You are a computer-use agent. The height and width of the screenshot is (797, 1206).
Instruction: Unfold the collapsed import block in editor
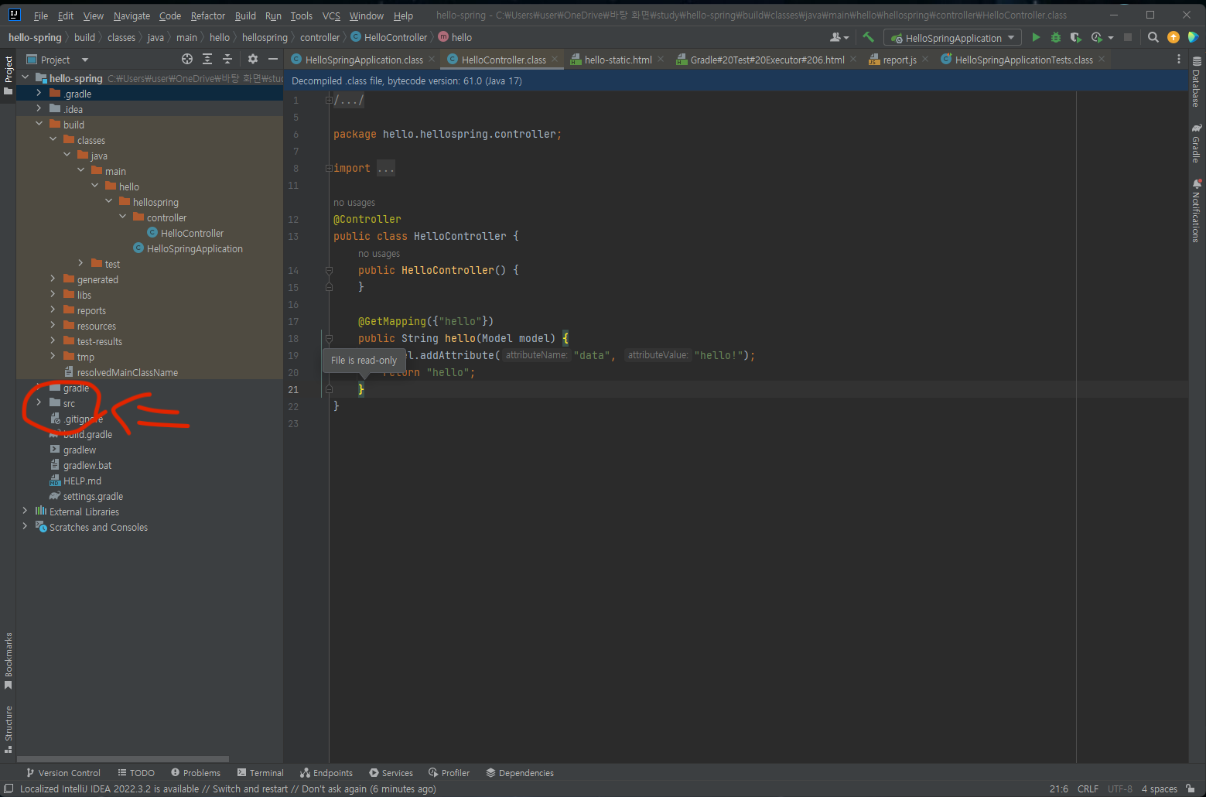(x=328, y=168)
